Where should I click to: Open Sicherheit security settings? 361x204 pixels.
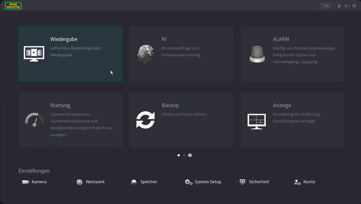(x=254, y=182)
